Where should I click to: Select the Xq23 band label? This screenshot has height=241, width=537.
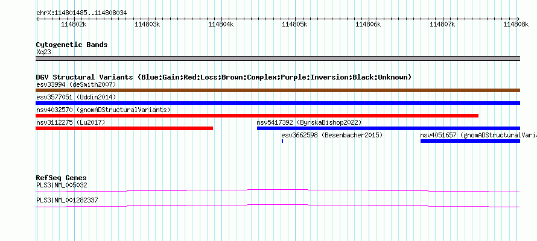pos(44,52)
